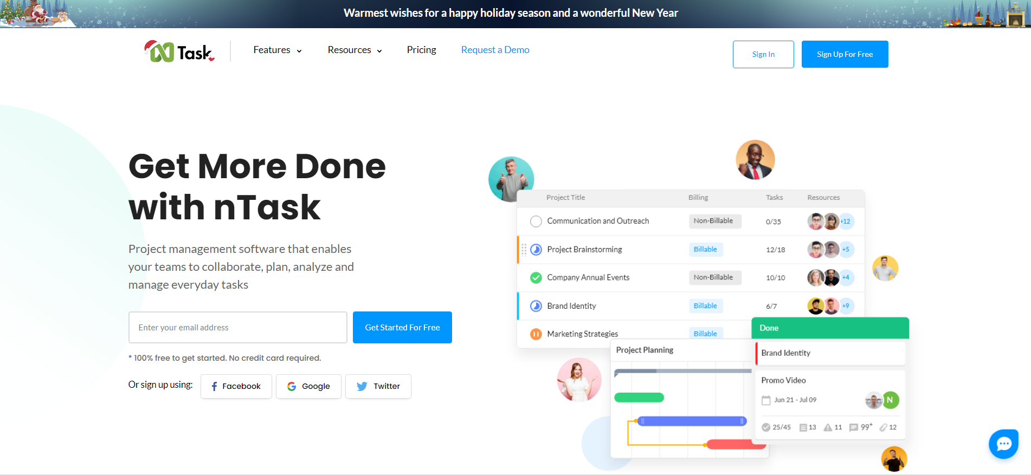Click the Resources column header

pyautogui.click(x=823, y=198)
